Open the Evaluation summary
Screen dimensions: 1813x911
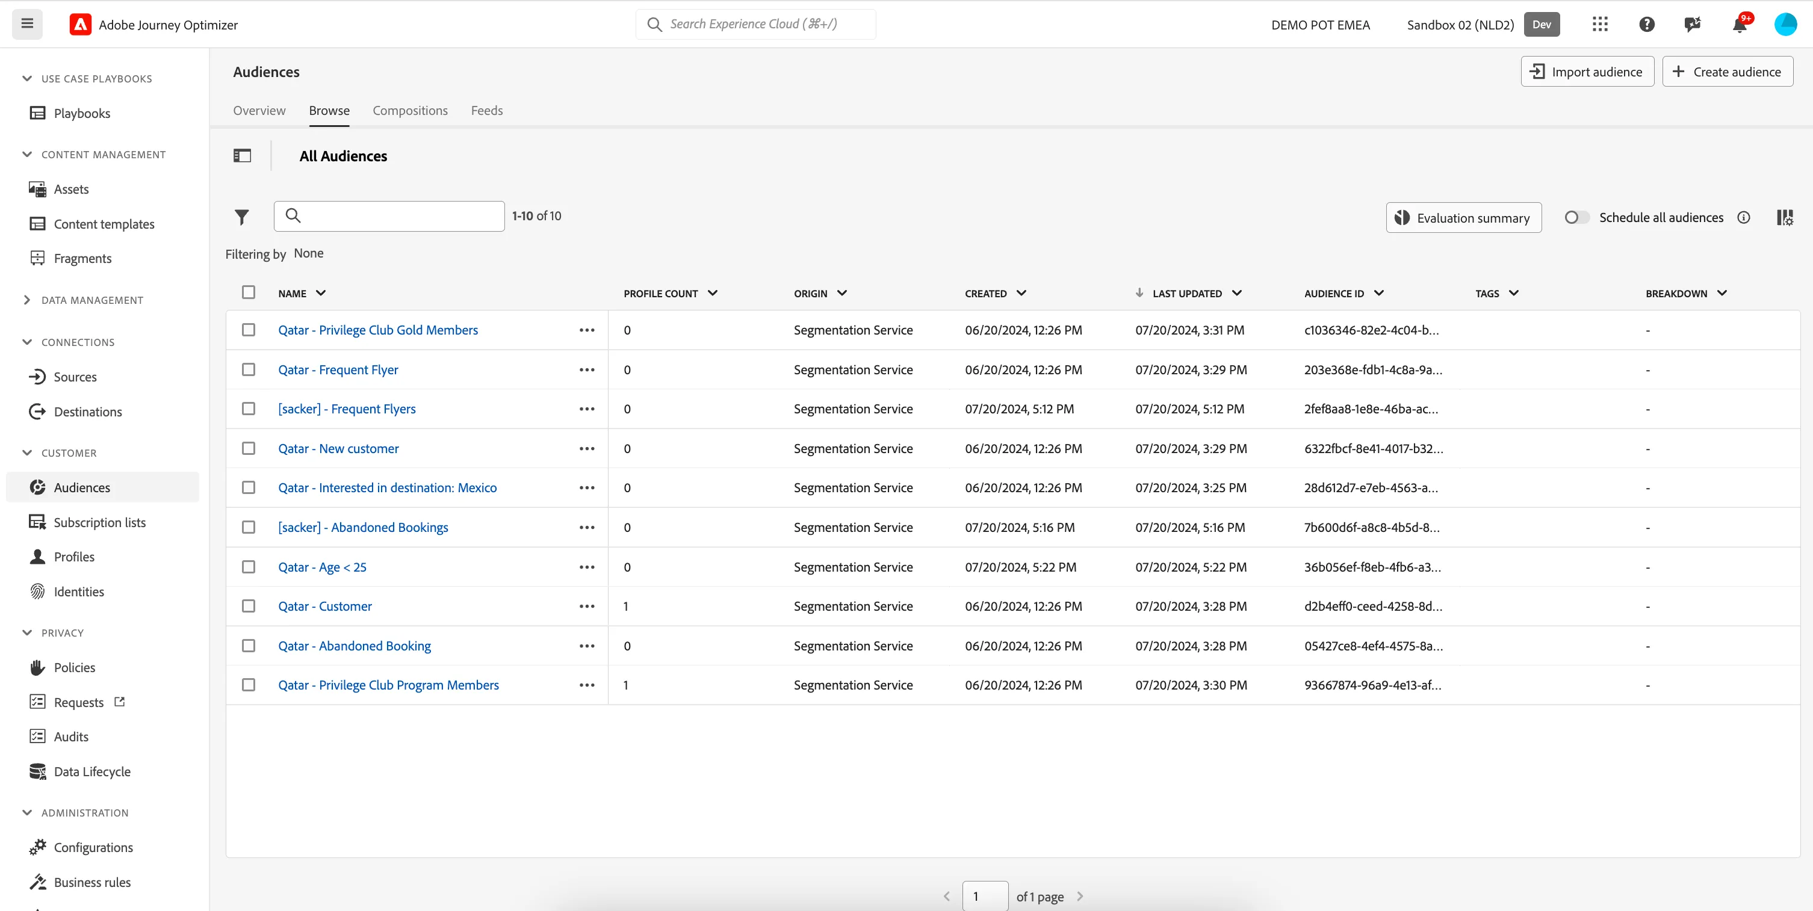click(x=1463, y=217)
